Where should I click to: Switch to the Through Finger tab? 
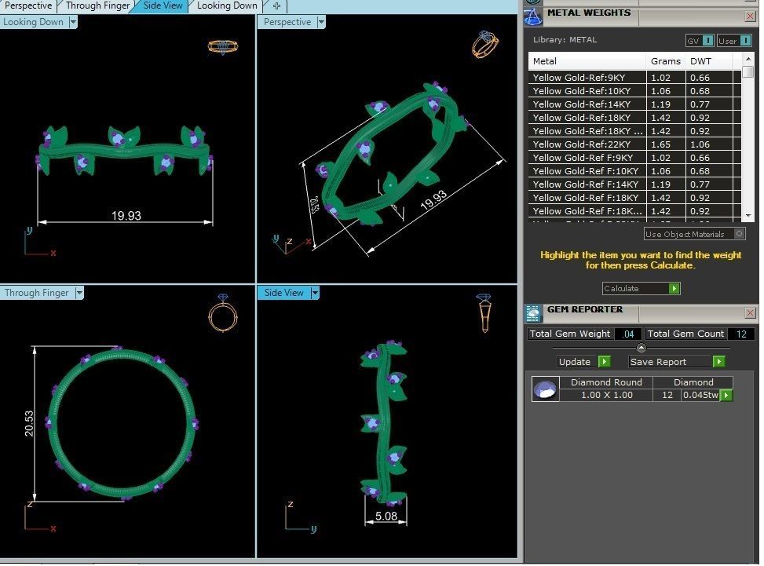pos(97,6)
